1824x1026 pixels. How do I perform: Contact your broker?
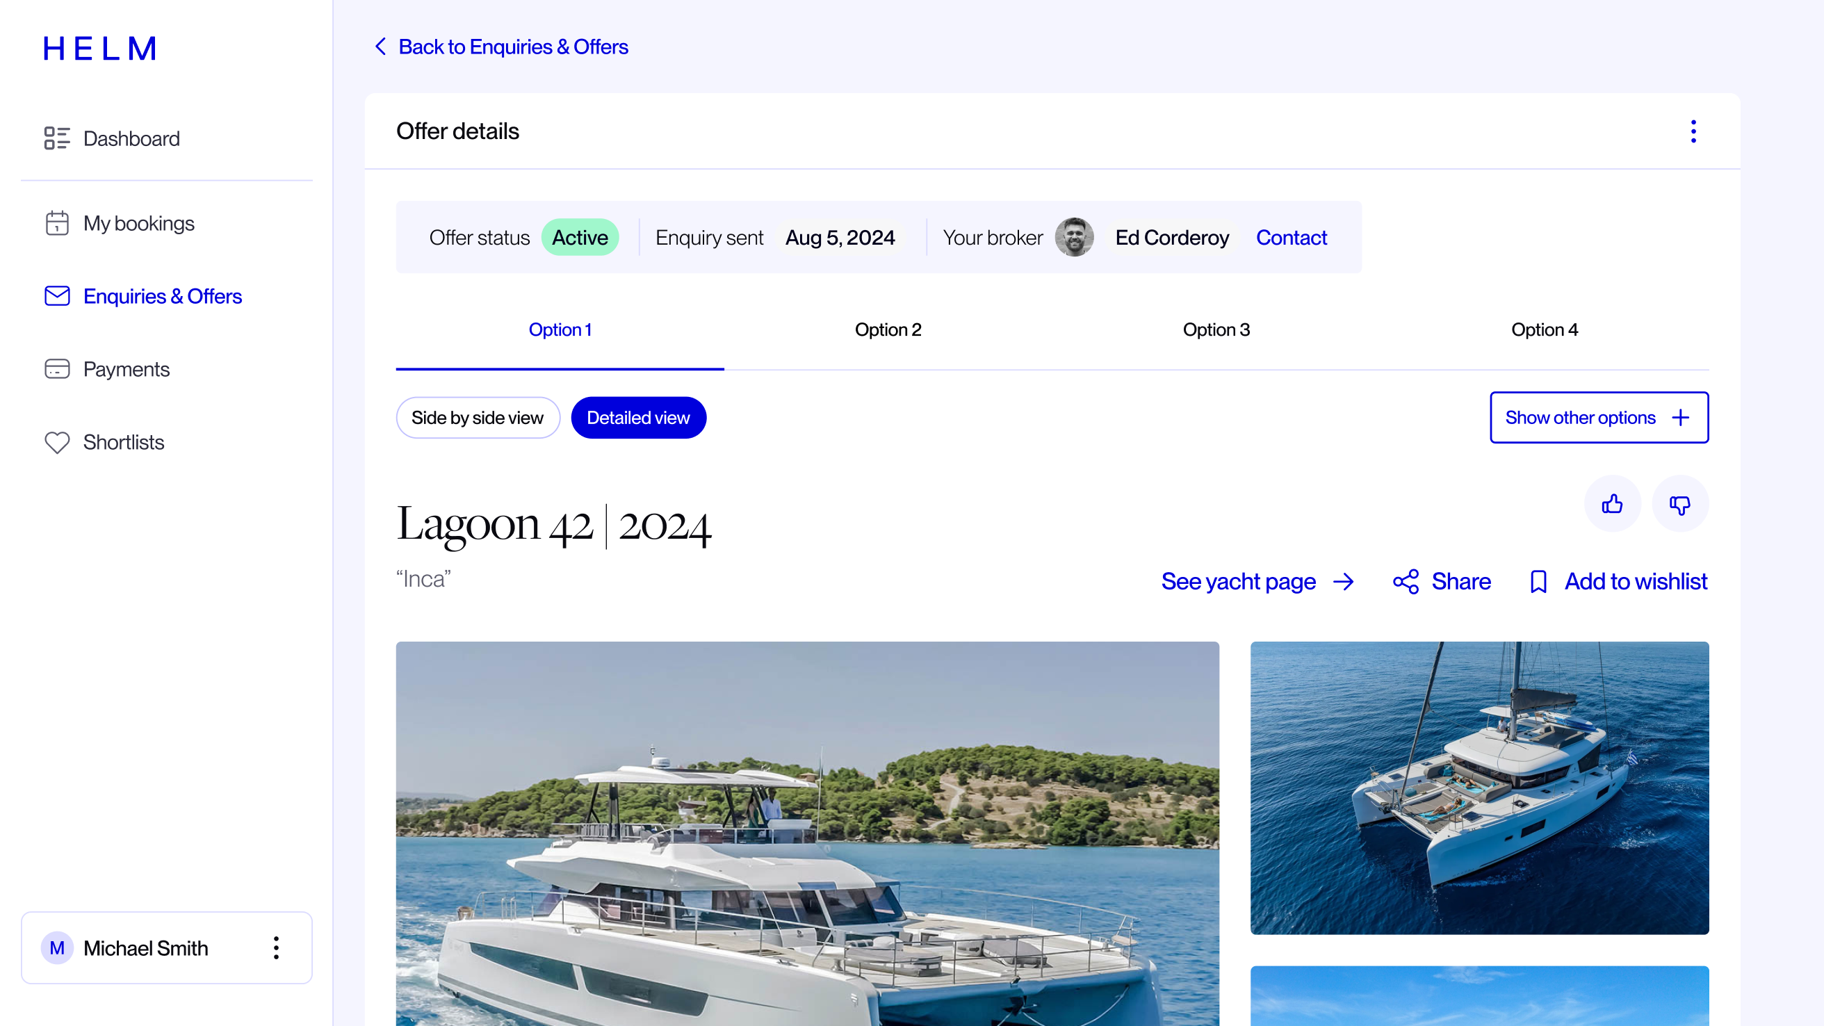(1291, 237)
